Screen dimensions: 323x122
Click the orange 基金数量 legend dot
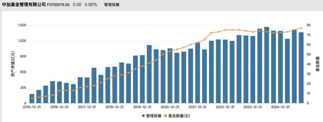(165, 116)
